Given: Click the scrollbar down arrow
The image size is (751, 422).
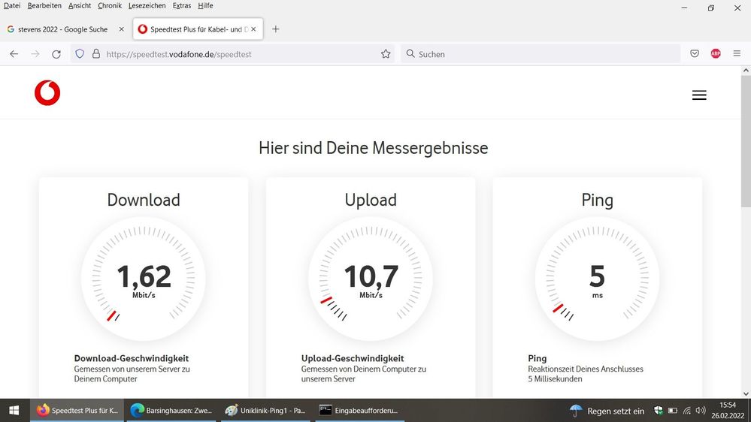Looking at the screenshot, I should point(746,393).
